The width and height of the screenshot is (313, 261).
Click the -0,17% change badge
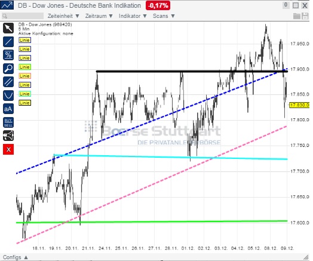point(158,5)
